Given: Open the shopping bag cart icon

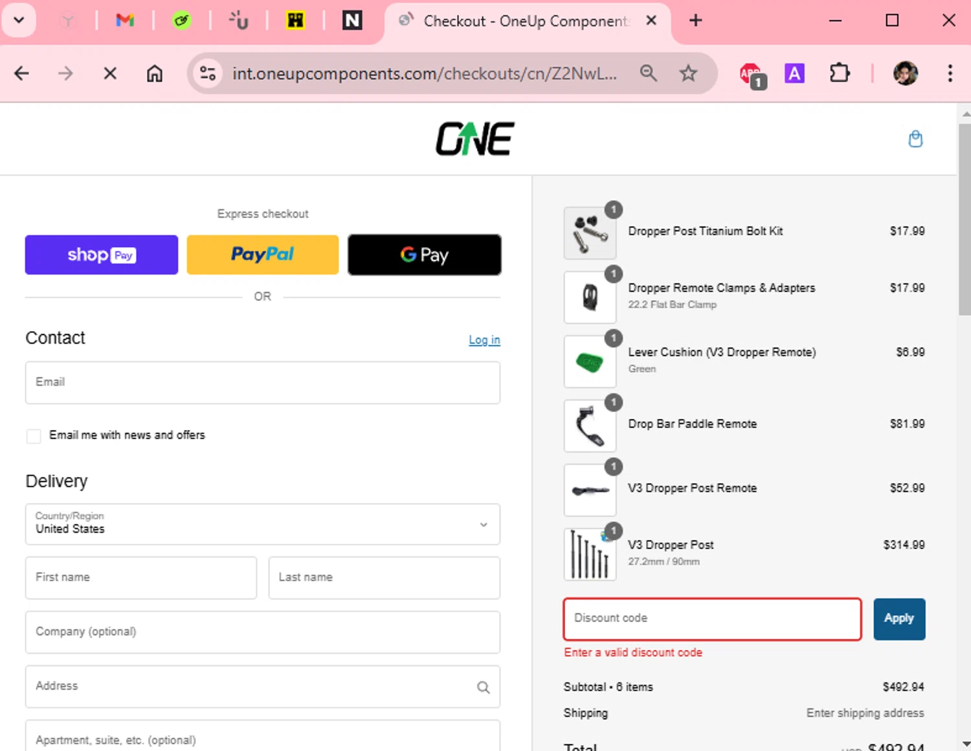Looking at the screenshot, I should tap(915, 139).
